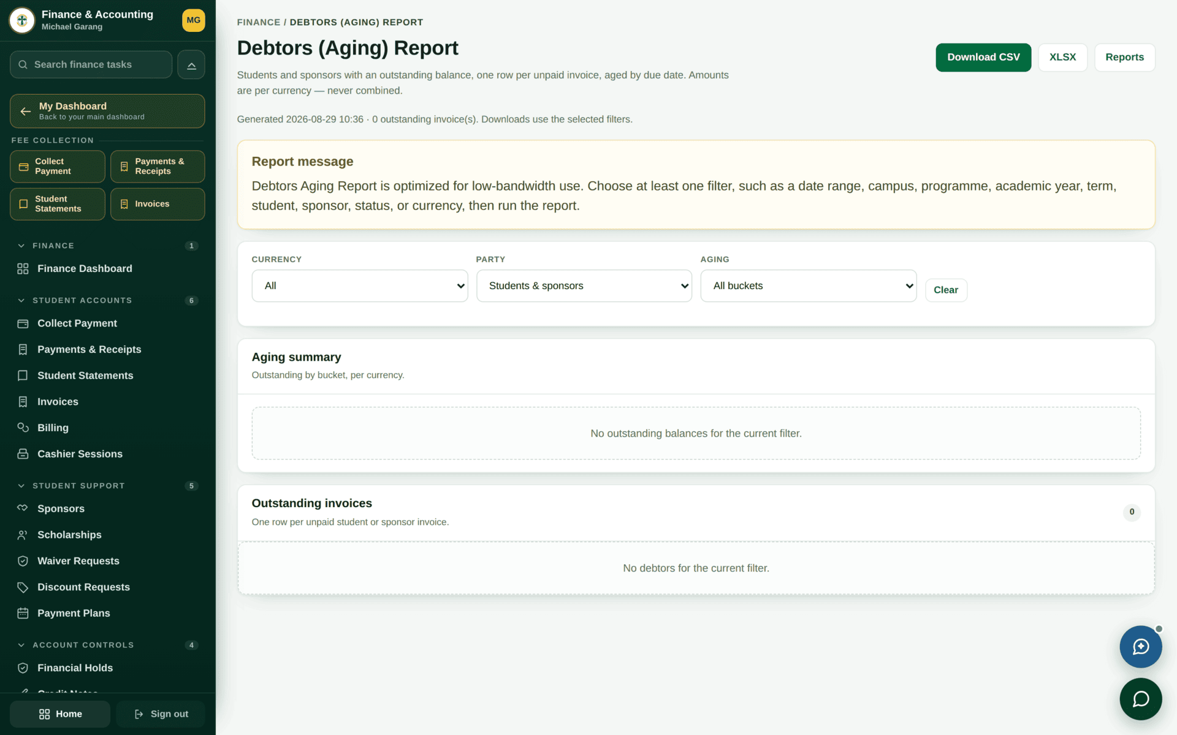Screen dimensions: 1177x735
Task: Click the 'Aging summary' heading
Action: [296, 357]
